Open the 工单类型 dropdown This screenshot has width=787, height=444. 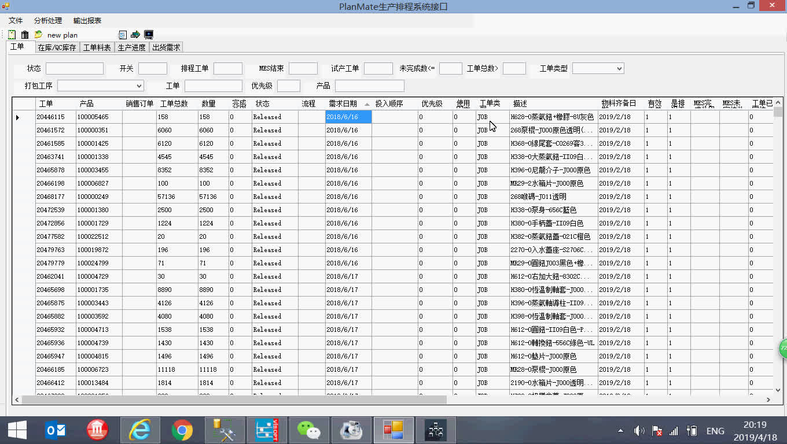pyautogui.click(x=620, y=68)
